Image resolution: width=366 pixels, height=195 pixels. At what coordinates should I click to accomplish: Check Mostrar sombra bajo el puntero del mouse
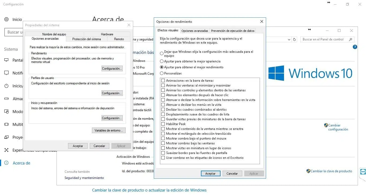[x=163, y=138]
